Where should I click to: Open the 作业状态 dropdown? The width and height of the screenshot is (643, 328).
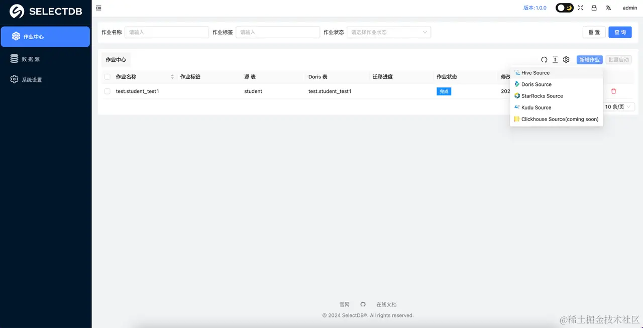(x=389, y=32)
